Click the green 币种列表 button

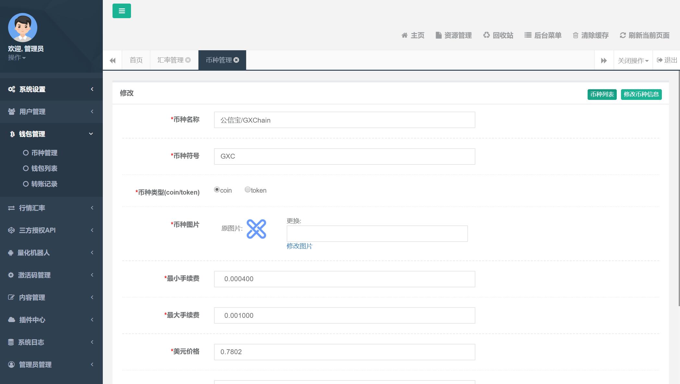coord(602,94)
